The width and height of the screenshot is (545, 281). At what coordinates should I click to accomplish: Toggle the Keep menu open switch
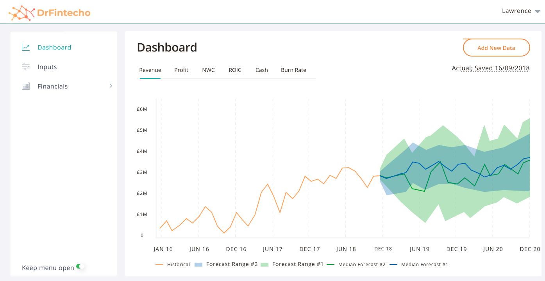(x=81, y=267)
